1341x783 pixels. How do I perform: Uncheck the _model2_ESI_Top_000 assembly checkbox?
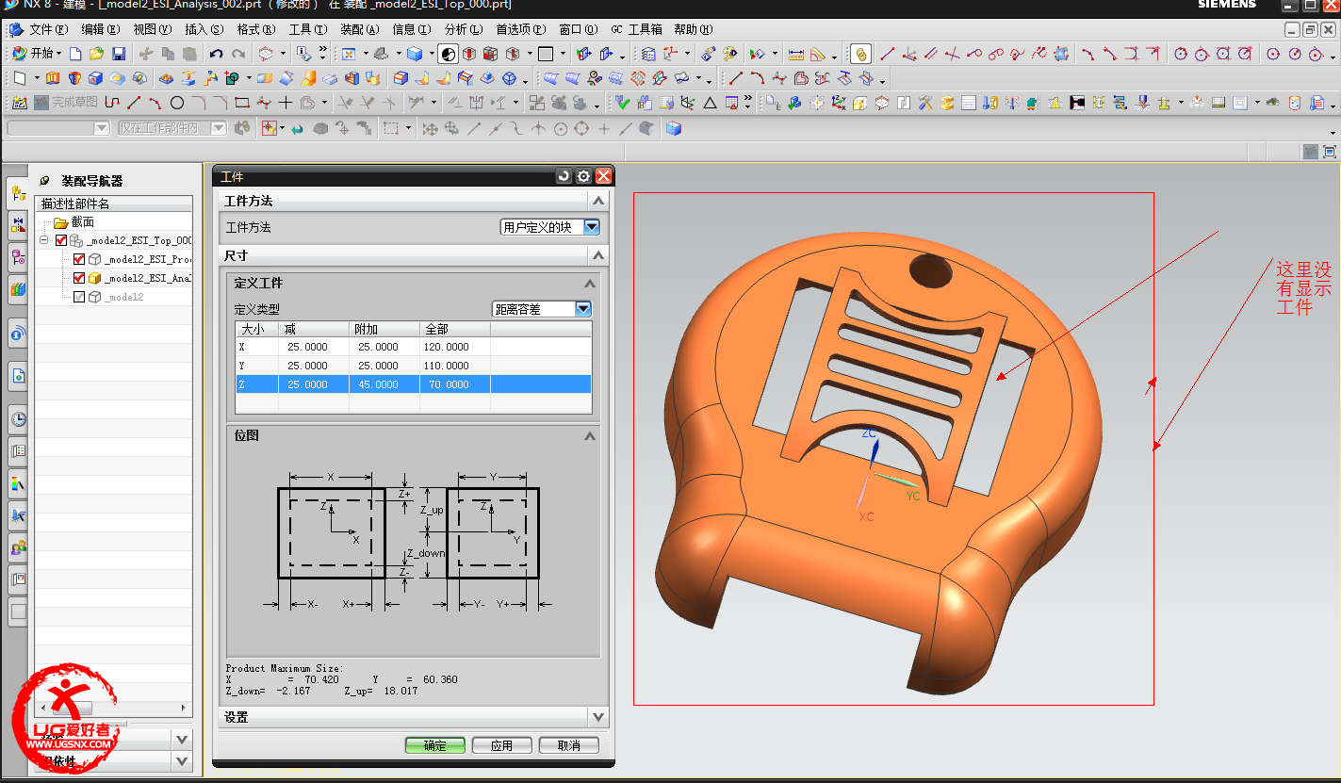[x=61, y=241]
